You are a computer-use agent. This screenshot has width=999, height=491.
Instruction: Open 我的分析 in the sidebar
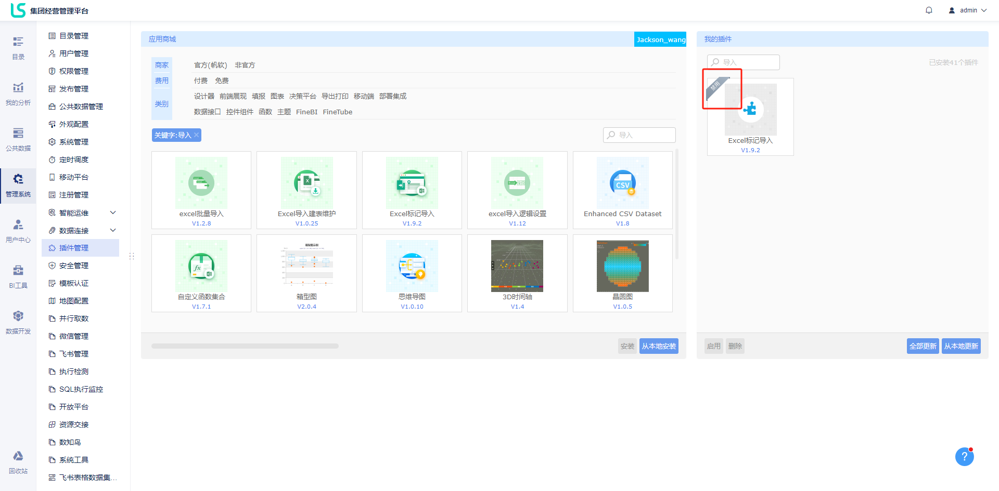coord(18,94)
